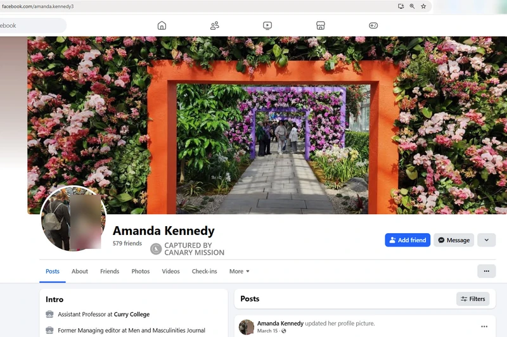Expand the chevron dropdown beside Message
The image size is (507, 337).
coord(486,240)
